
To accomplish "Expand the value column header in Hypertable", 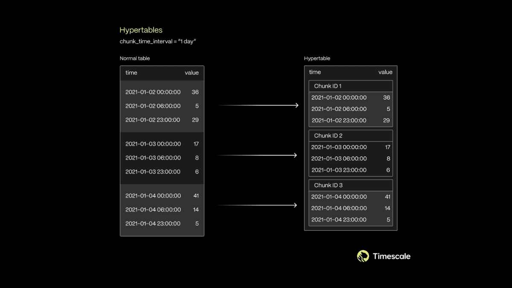I will pos(385,72).
